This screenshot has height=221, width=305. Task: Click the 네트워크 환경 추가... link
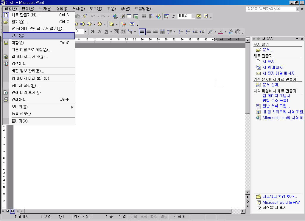point(280,197)
